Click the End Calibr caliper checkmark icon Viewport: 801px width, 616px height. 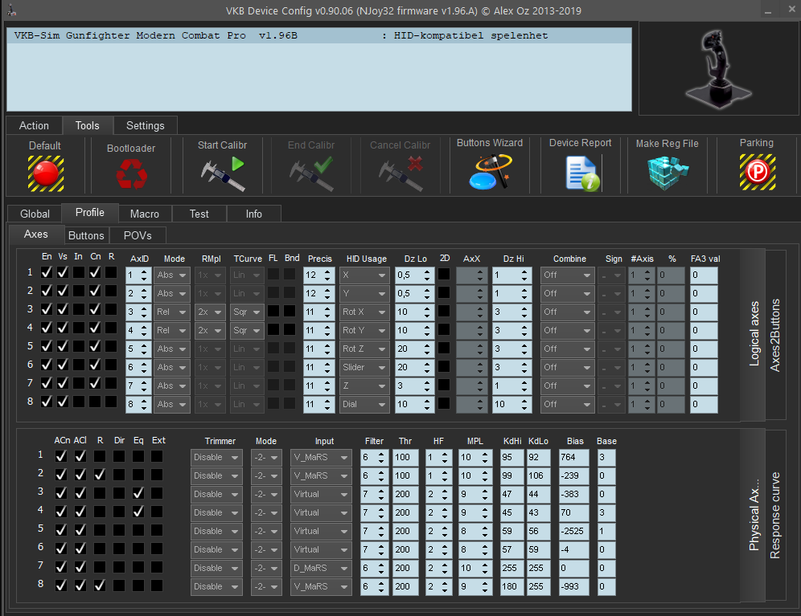[311, 173]
